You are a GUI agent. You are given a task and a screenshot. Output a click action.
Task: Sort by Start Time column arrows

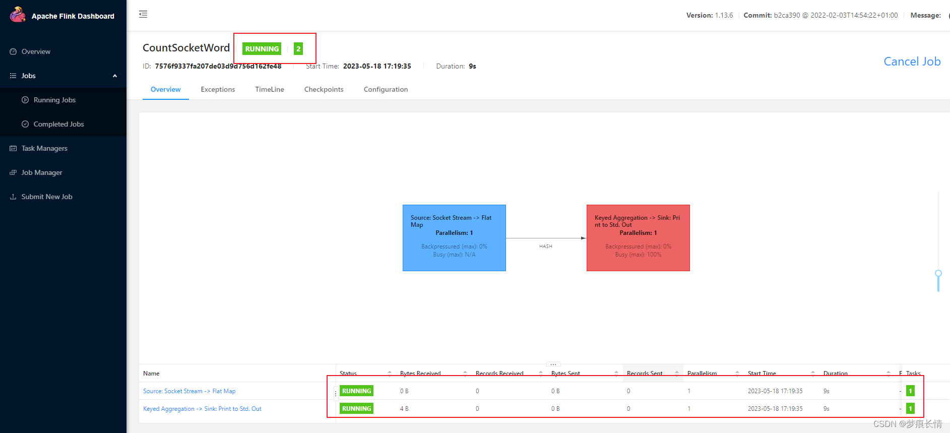click(x=813, y=373)
